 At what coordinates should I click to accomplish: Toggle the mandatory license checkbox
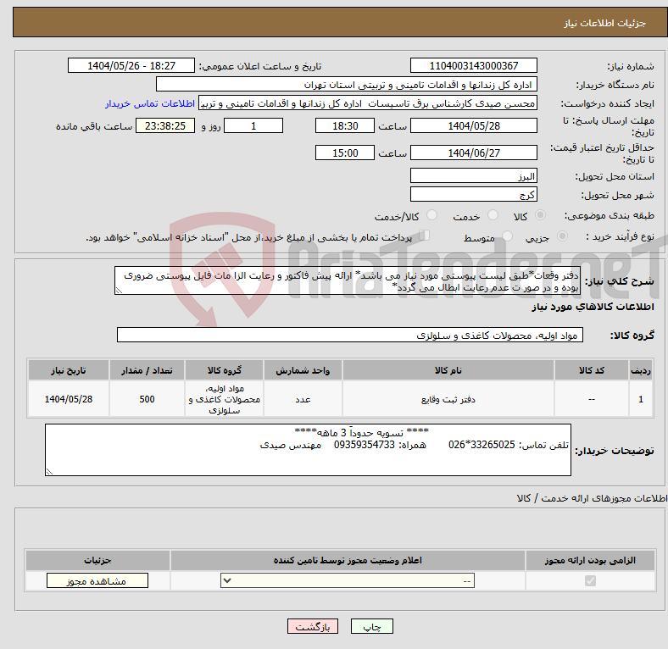[x=590, y=581]
